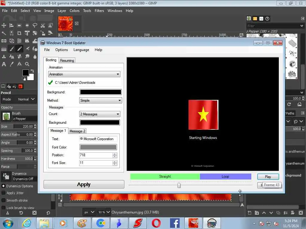
Task: Expand Dynamics Options section
Action: point(3,186)
